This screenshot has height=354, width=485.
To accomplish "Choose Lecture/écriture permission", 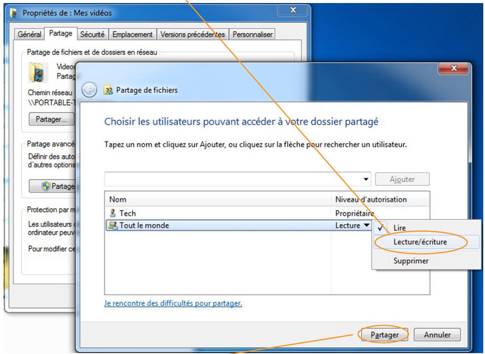I will click(x=427, y=242).
